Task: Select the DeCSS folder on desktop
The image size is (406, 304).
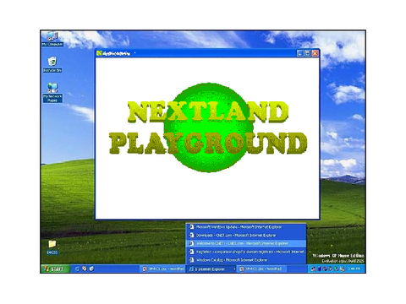Action: 52,247
